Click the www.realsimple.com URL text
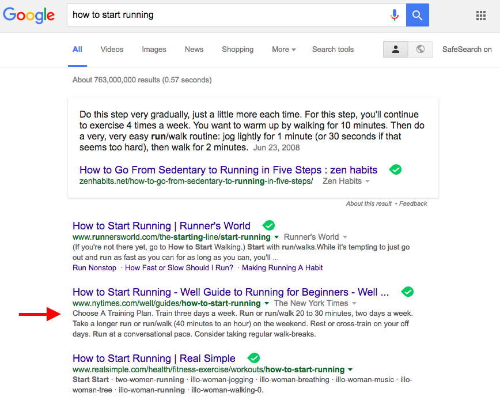 [209, 370]
